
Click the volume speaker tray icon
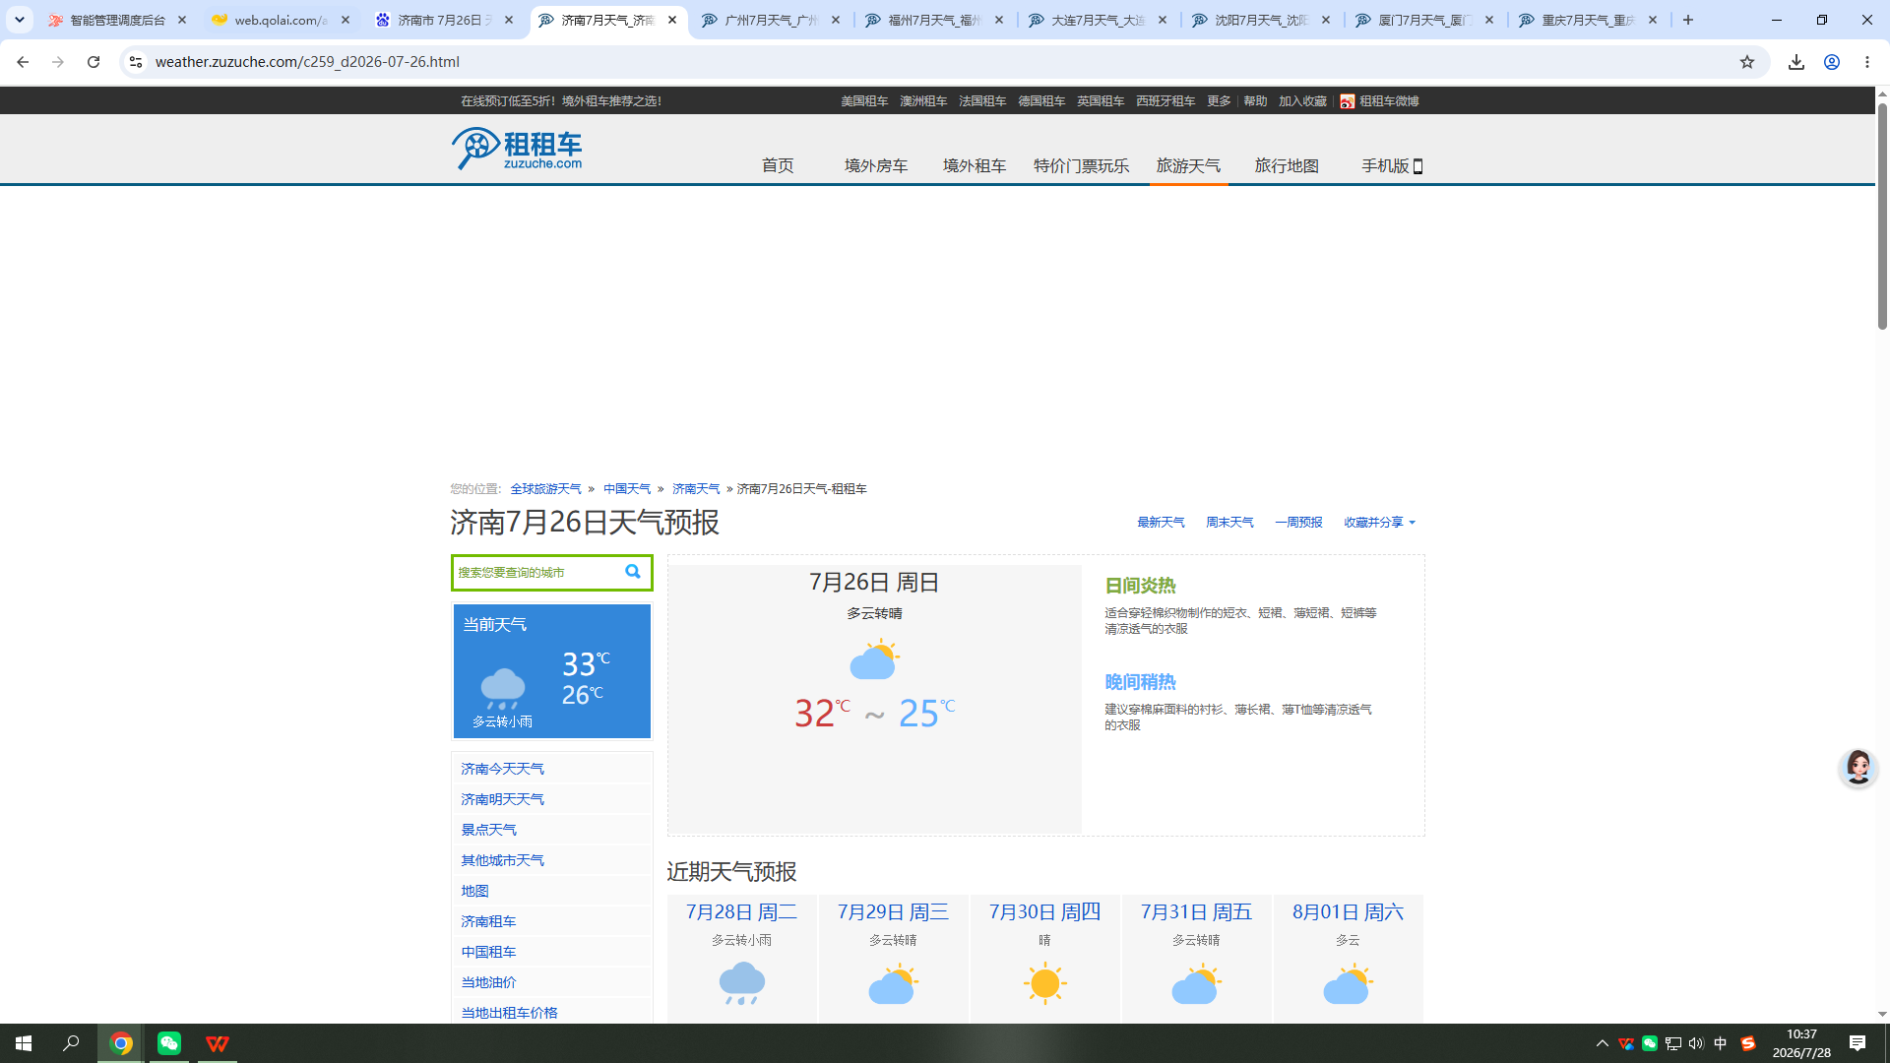1696,1043
